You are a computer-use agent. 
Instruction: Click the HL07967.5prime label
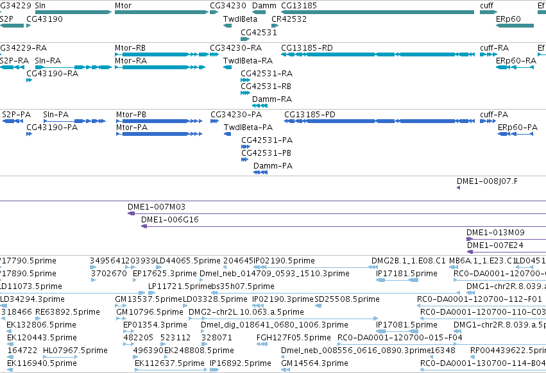coord(75,351)
